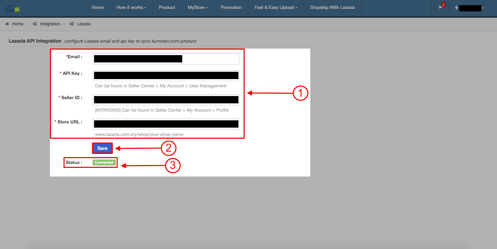Click the API Key hint about User Management
This screenshot has height=249, width=497.
[161, 86]
